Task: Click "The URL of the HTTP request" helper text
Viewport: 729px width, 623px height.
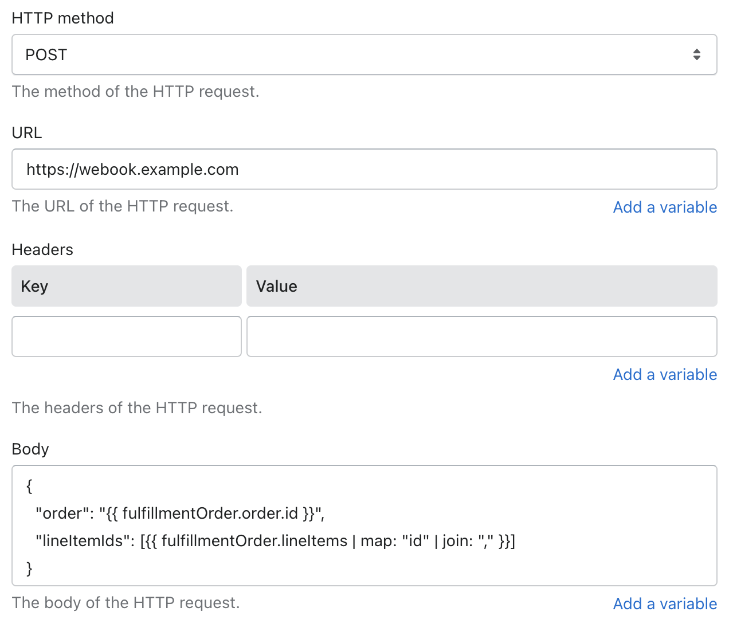Action: 123,206
